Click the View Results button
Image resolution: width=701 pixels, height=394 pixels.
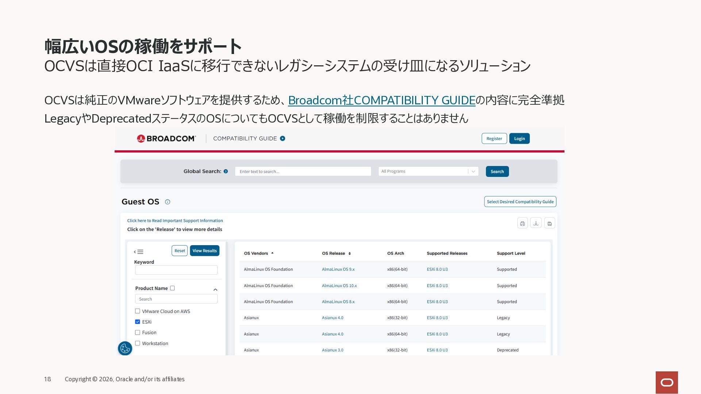coord(204,251)
